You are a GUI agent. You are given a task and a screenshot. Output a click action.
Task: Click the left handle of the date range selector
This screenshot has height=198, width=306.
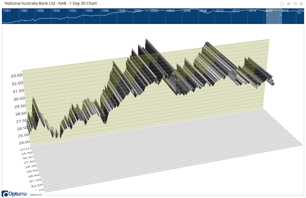pyautogui.click(x=268, y=17)
